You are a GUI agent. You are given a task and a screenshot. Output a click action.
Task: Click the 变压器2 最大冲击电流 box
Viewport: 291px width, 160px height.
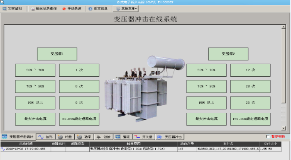pyautogui.click(x=206, y=119)
